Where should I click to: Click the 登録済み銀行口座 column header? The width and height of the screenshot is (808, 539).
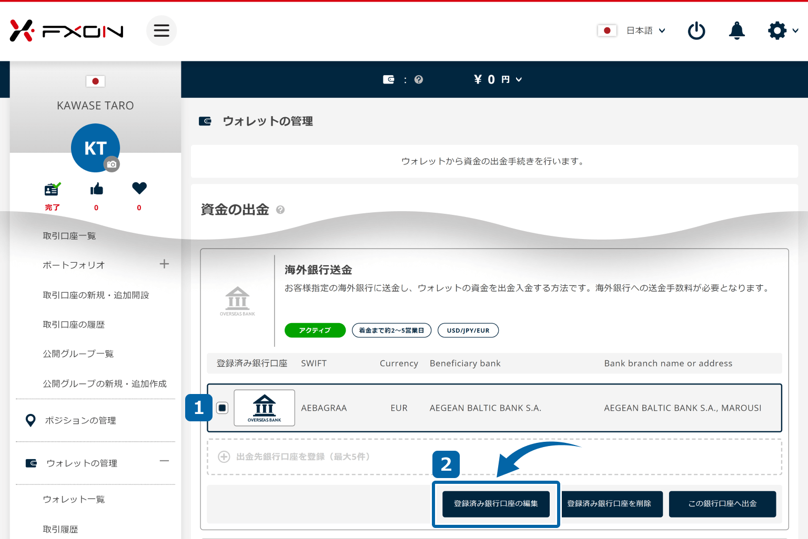252,364
